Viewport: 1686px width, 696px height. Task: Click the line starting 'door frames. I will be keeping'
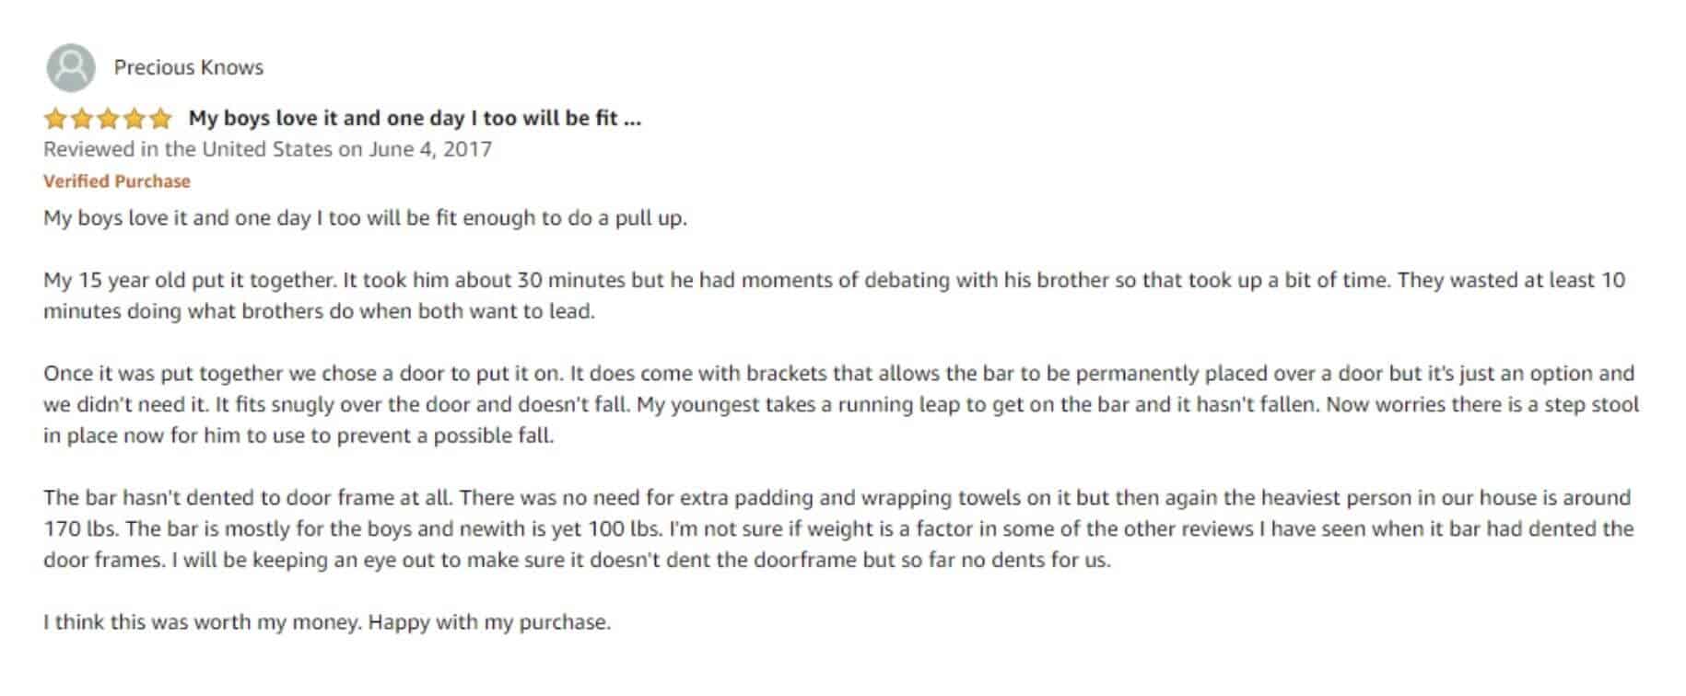click(577, 560)
